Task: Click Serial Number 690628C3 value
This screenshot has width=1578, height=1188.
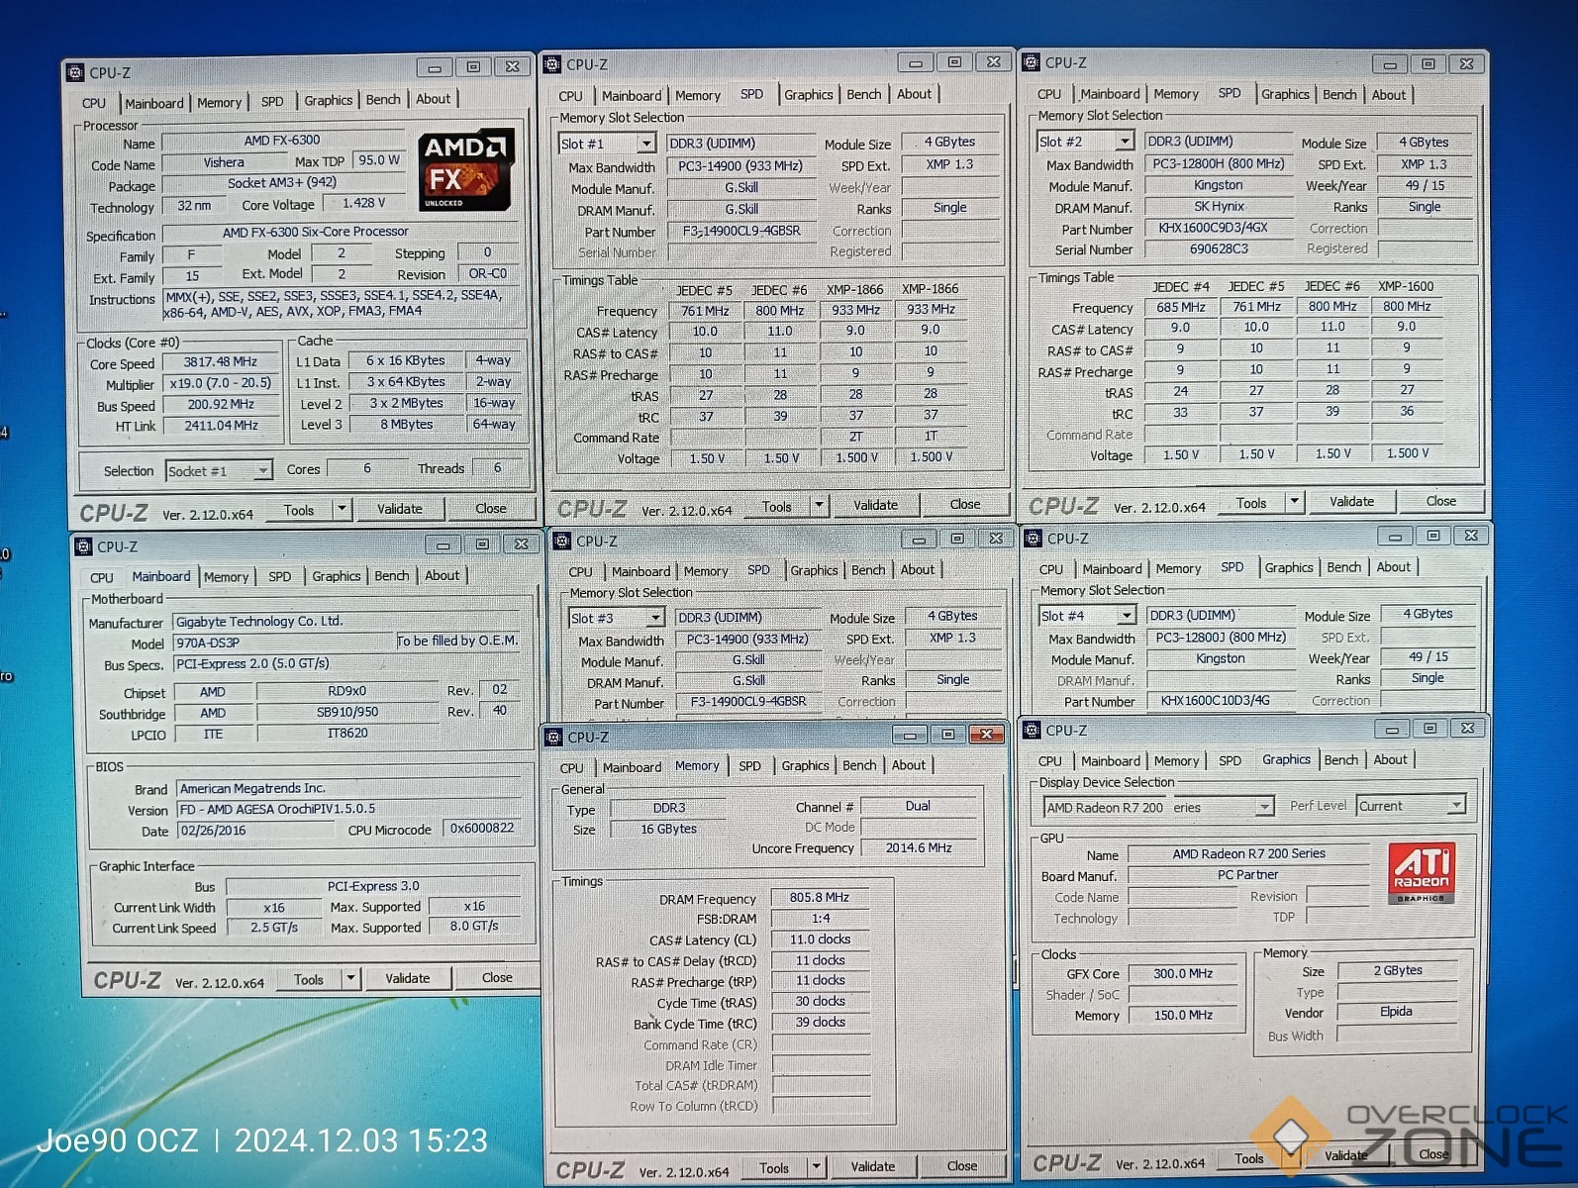Action: coord(1219,249)
